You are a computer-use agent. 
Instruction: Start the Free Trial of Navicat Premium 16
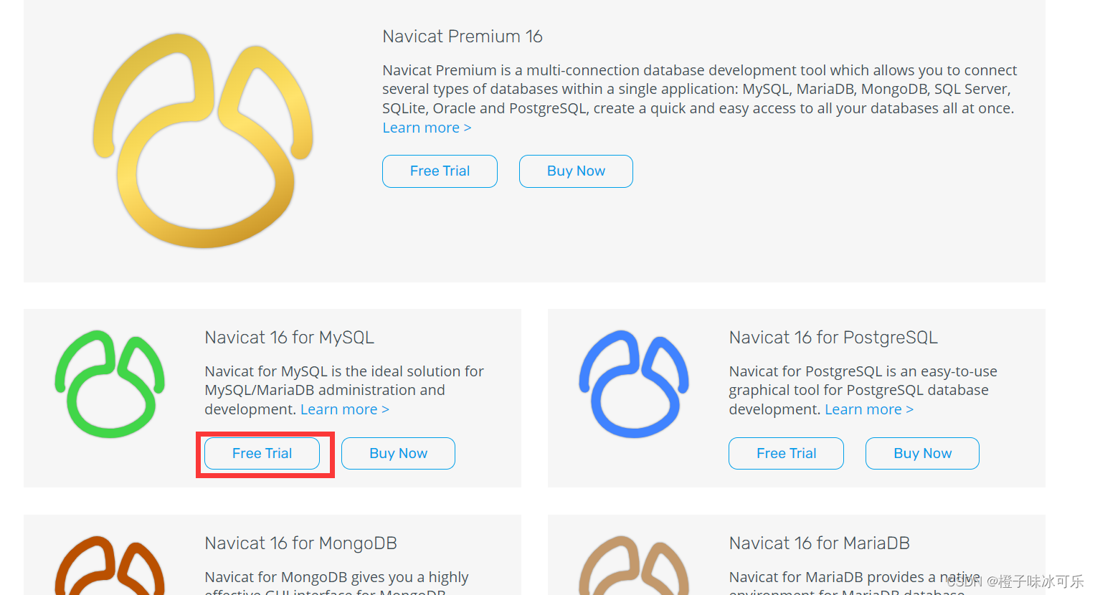click(x=440, y=171)
